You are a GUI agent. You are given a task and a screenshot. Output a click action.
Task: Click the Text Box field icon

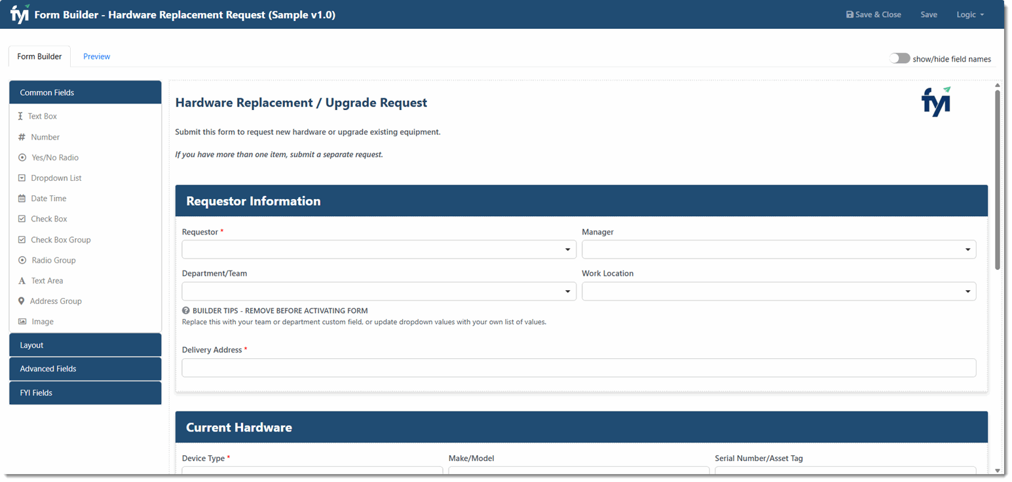pos(20,116)
